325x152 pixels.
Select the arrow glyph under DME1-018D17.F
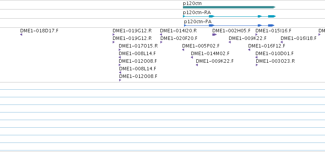(21, 35)
